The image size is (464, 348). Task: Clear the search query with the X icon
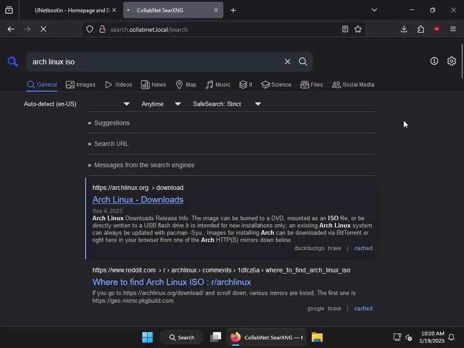coord(287,62)
